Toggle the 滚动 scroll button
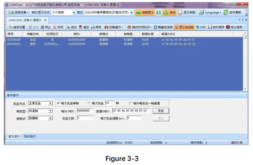The height and width of the screenshot is (165, 253). coord(169,12)
